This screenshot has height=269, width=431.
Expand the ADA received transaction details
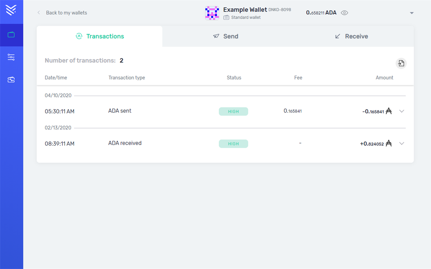(402, 143)
